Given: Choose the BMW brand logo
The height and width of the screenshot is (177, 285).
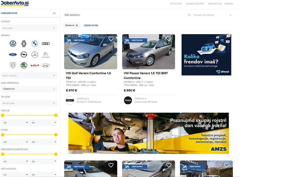Looking at the screenshot, I should 35,44.
